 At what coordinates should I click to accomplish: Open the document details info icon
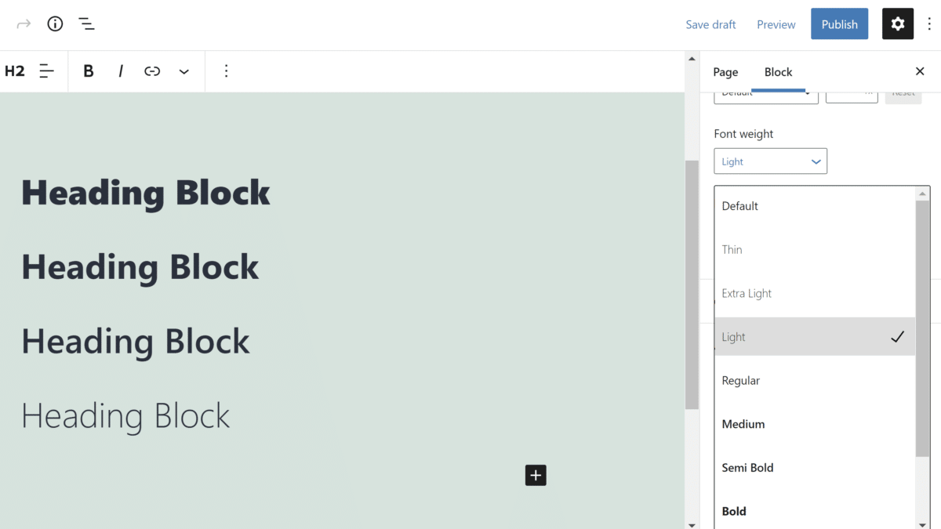(x=55, y=24)
